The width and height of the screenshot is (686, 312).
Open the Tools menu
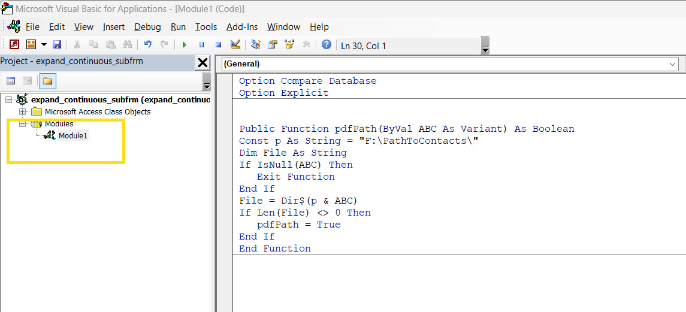pos(206,27)
